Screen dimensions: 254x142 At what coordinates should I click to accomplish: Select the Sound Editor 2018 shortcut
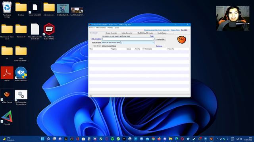point(35,9)
